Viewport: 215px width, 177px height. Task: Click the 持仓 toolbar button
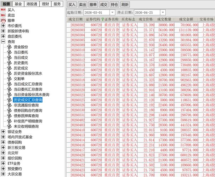coord(114,5)
